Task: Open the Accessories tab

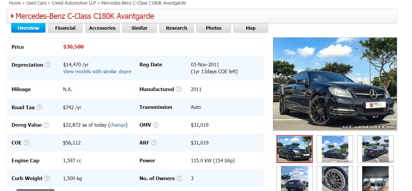Action: 102,28
